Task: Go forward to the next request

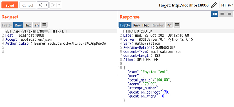Action: [53, 5]
